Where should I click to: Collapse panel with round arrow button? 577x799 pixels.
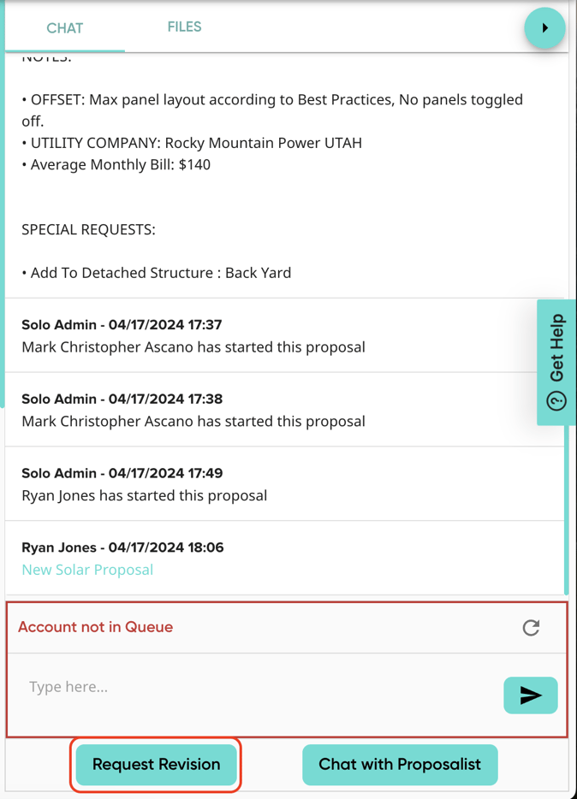point(544,28)
